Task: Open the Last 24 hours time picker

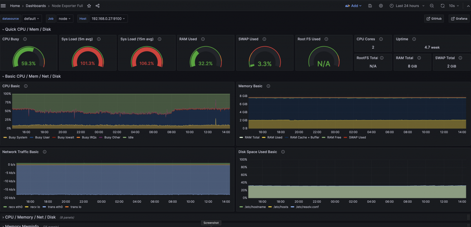Action: click(x=407, y=6)
